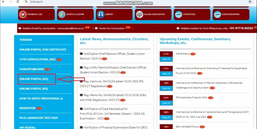Open ONLINE PORTAL (PG) sidebar item
This screenshot has height=129, width=257.
(x=34, y=89)
